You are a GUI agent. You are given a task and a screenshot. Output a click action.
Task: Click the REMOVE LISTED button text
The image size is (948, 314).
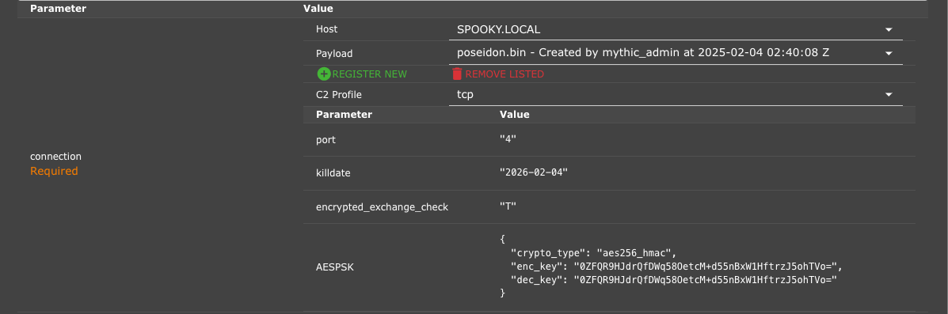coord(504,74)
